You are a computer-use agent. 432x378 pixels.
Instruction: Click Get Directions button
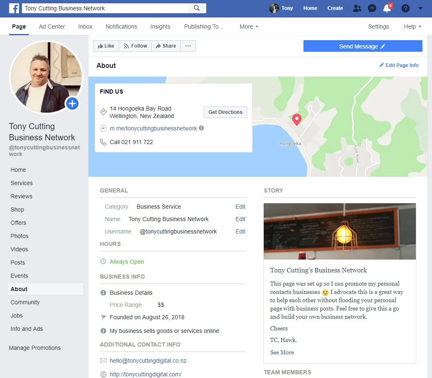pos(225,112)
